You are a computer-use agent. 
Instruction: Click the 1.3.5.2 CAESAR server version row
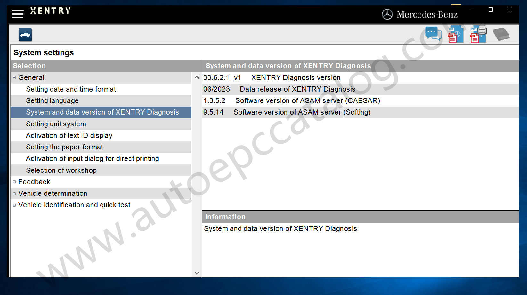361,101
